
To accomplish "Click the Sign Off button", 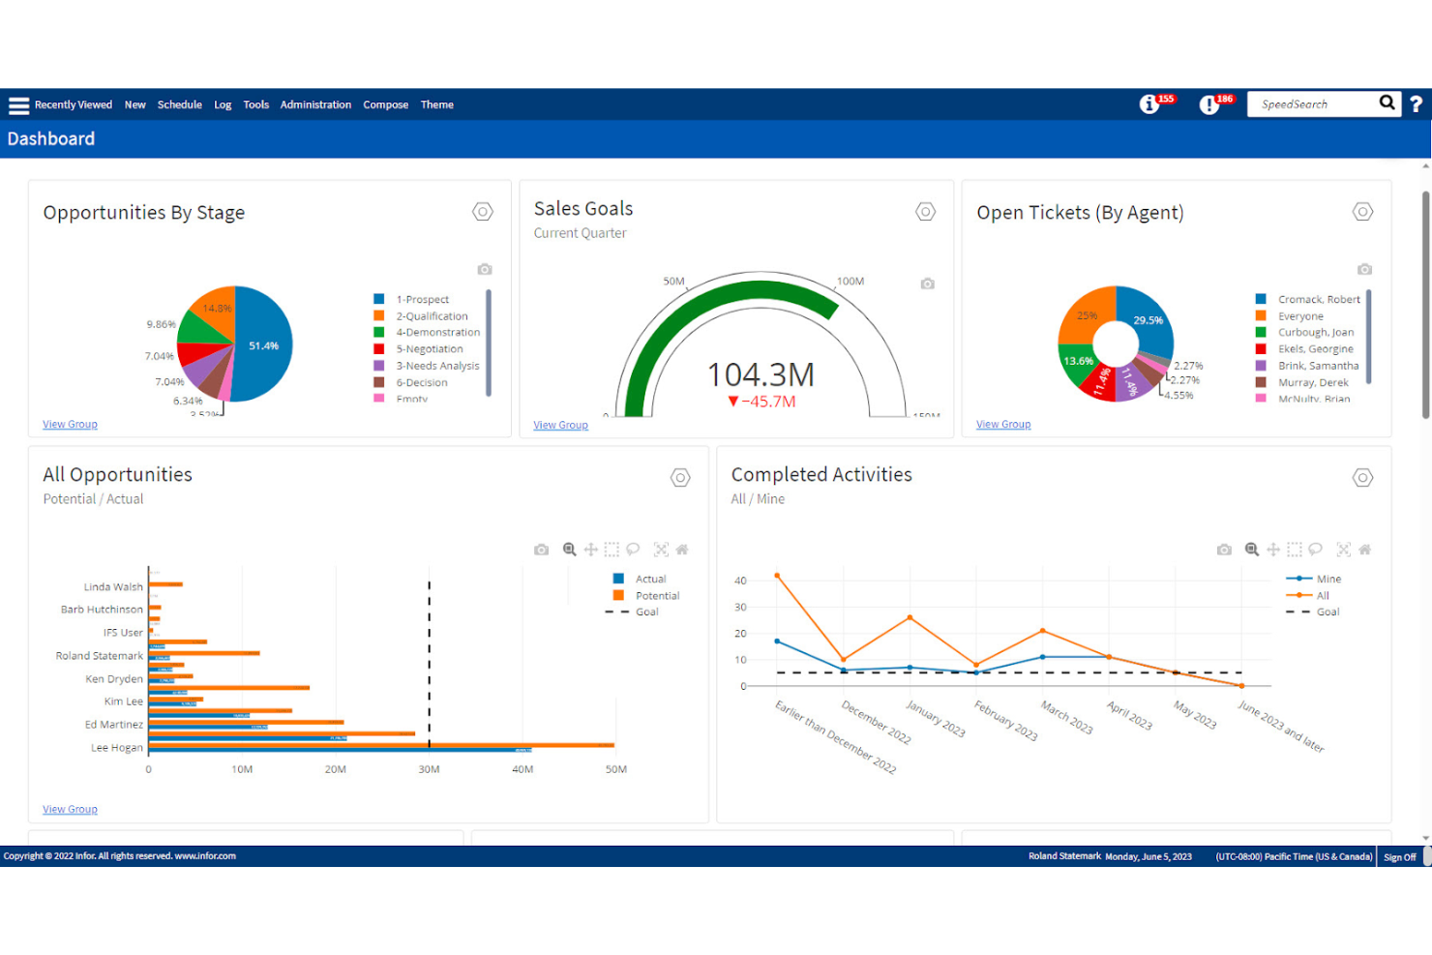I will point(1399,856).
